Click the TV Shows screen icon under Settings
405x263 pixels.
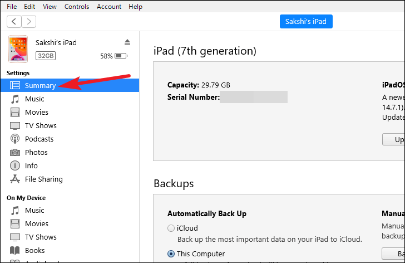(x=14, y=126)
